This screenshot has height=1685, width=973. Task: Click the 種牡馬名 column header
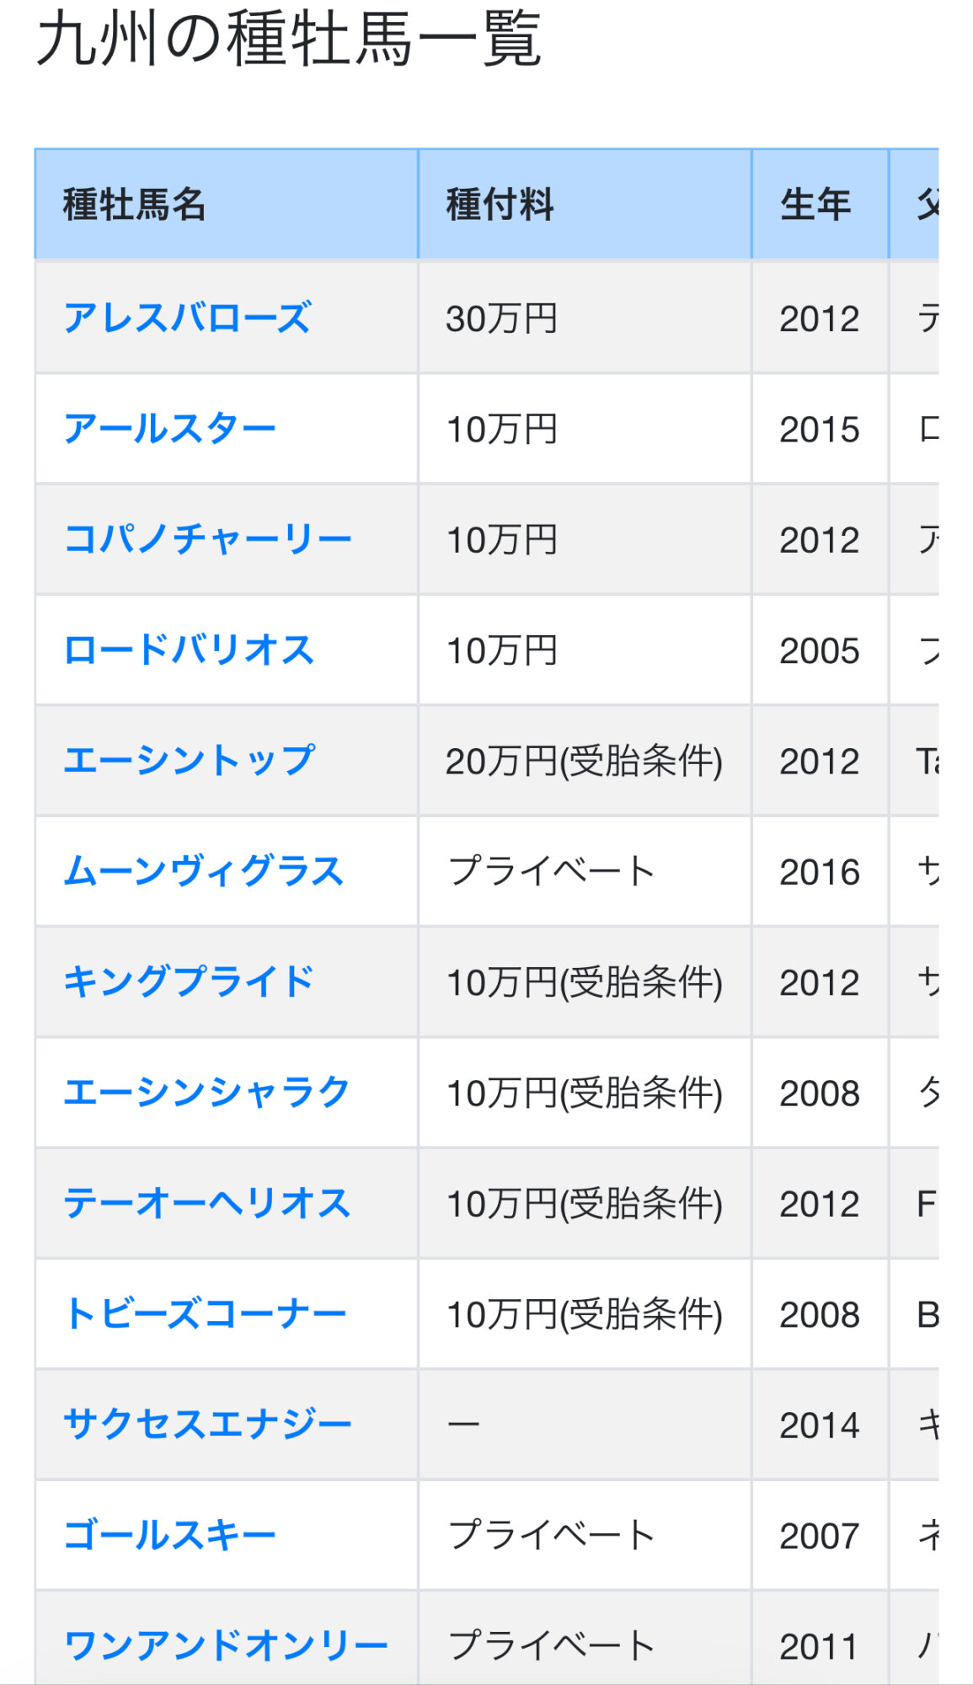pyautogui.click(x=135, y=205)
